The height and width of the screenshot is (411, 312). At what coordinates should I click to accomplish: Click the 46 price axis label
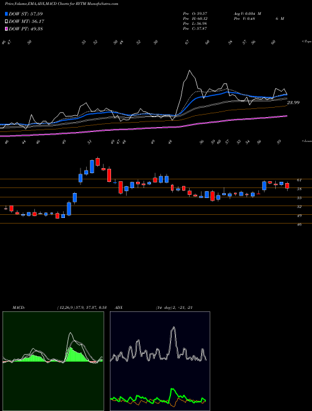click(299, 225)
